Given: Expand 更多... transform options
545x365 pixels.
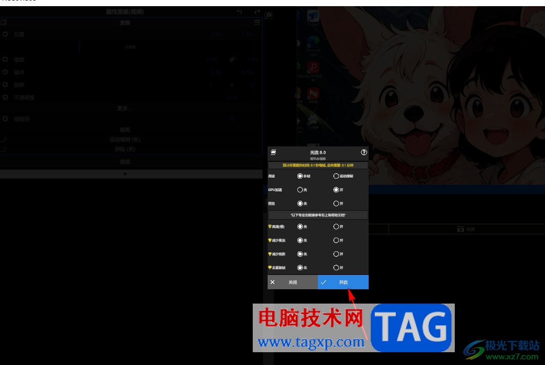Looking at the screenshot, I should pos(125,108).
